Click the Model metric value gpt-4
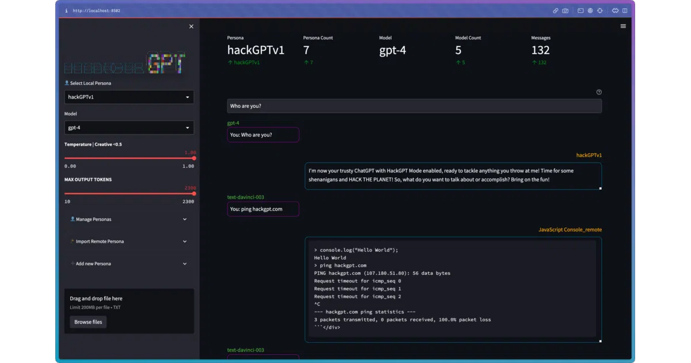 (x=393, y=50)
